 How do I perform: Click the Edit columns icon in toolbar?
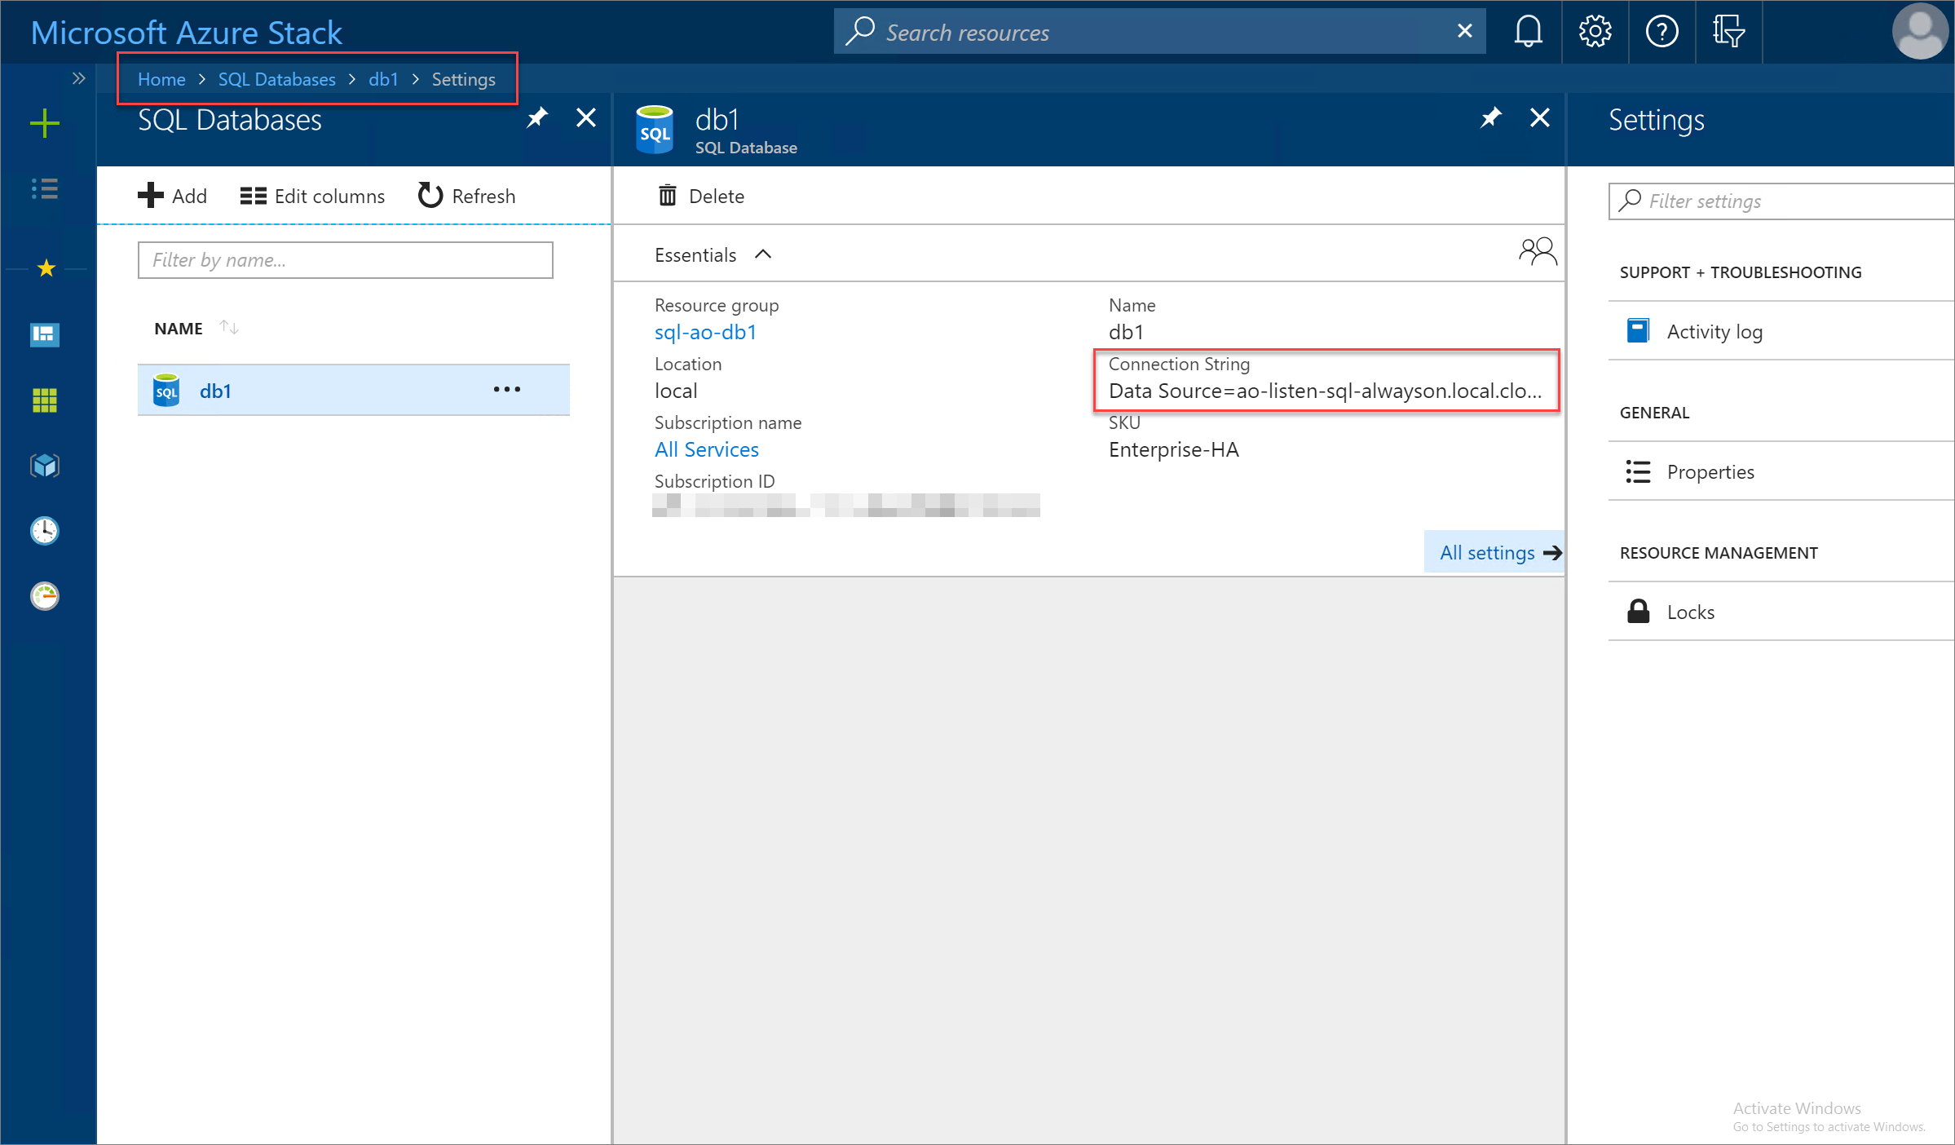click(x=252, y=195)
